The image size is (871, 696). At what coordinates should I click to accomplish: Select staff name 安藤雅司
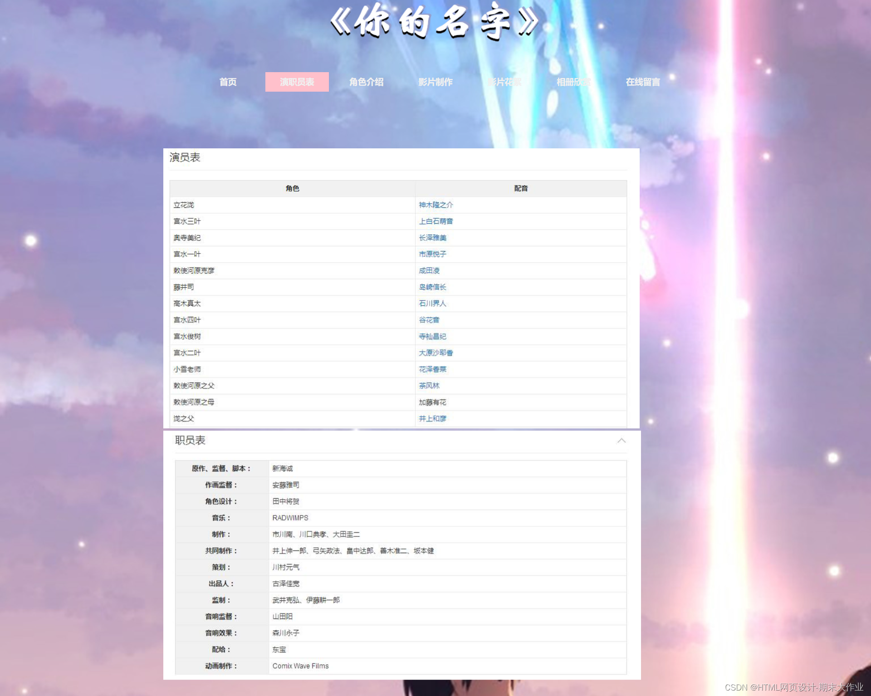[x=286, y=485]
